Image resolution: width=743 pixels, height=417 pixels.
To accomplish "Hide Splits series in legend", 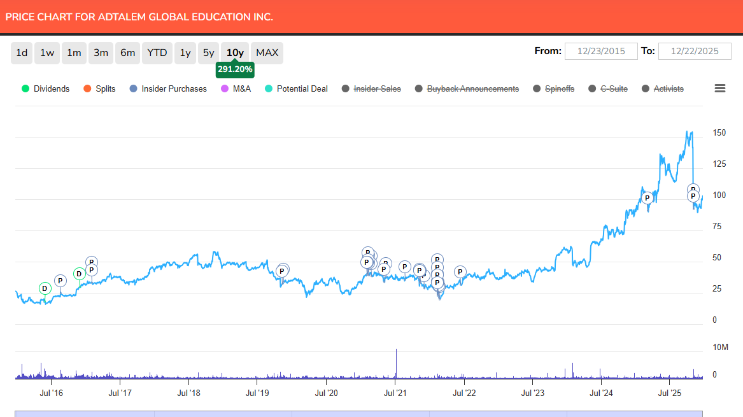I will coord(99,88).
